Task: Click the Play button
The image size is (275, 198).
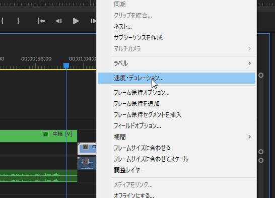Action: pyautogui.click(x=76, y=21)
